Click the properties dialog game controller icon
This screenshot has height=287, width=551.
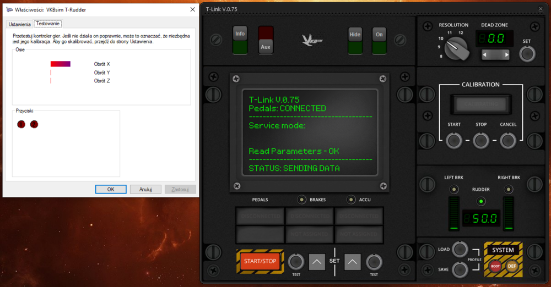[9, 9]
